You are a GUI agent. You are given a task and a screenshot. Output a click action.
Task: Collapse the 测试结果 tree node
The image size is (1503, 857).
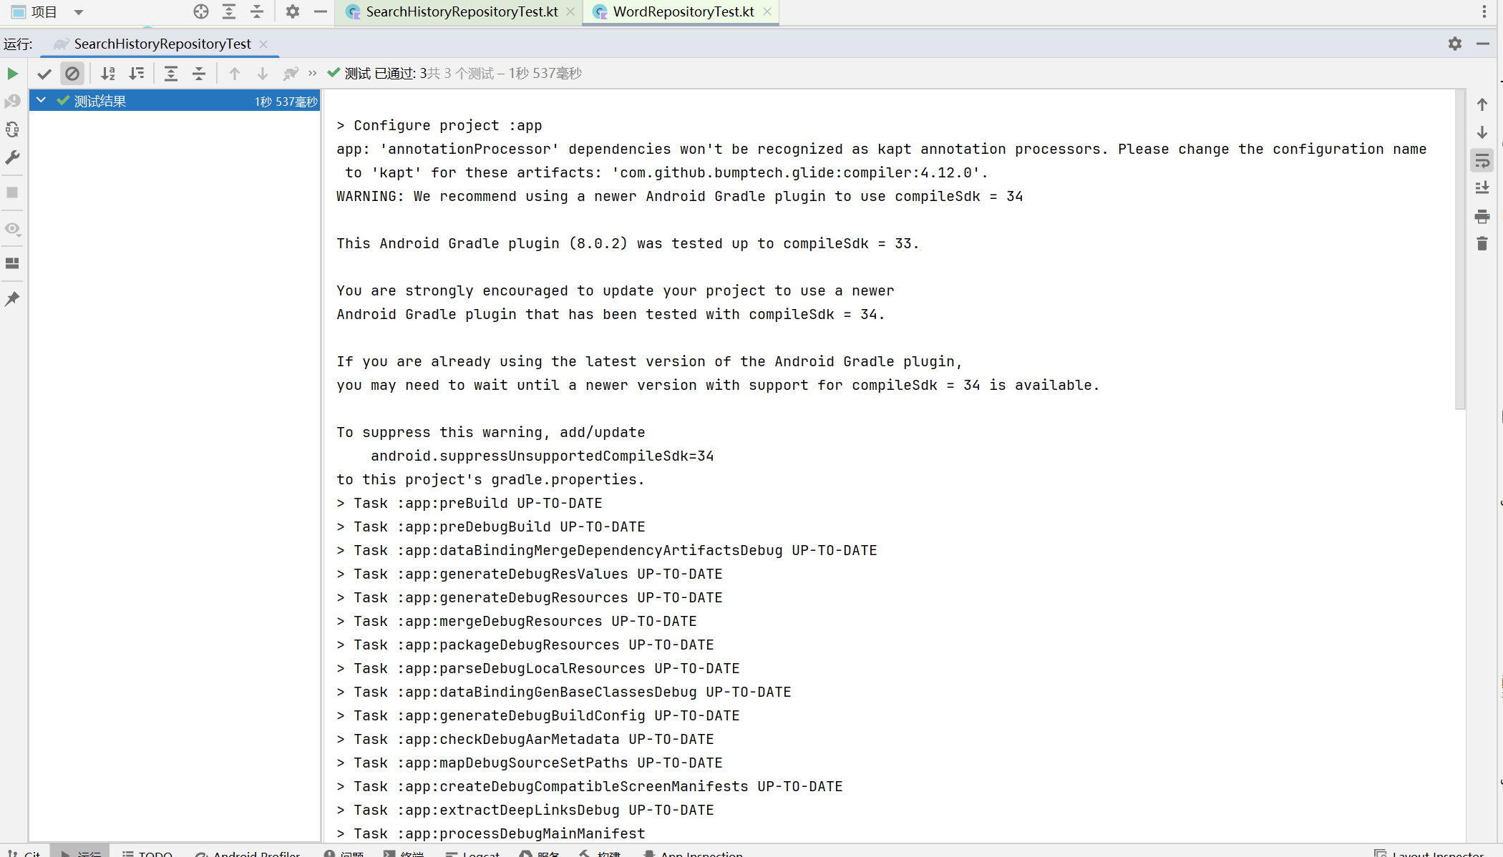tap(42, 101)
